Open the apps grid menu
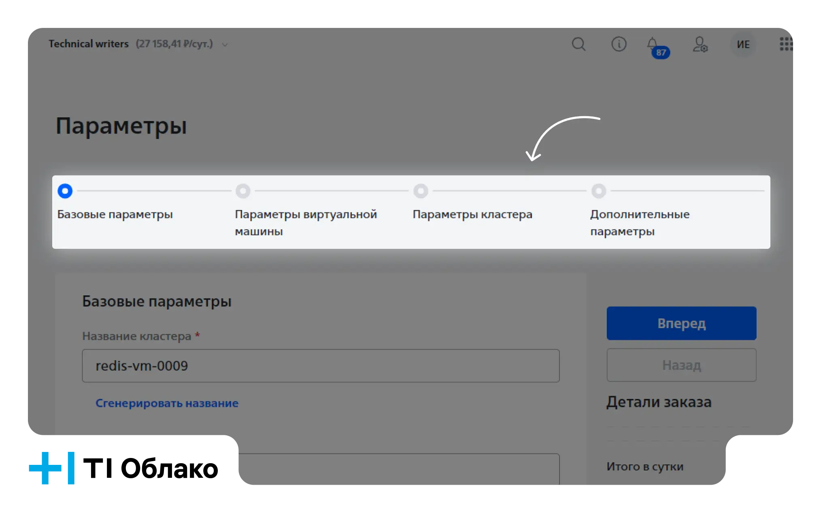The height and width of the screenshot is (513, 821). (786, 44)
